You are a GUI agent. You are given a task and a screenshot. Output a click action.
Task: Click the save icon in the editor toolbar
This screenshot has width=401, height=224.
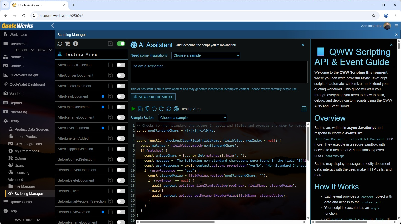click(140, 109)
